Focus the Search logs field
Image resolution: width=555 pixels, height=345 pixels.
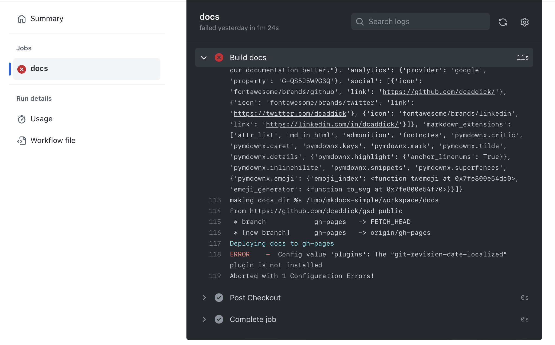coord(420,21)
